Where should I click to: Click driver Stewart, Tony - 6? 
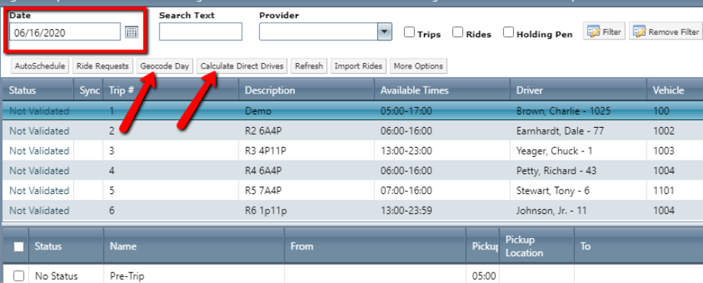click(553, 190)
